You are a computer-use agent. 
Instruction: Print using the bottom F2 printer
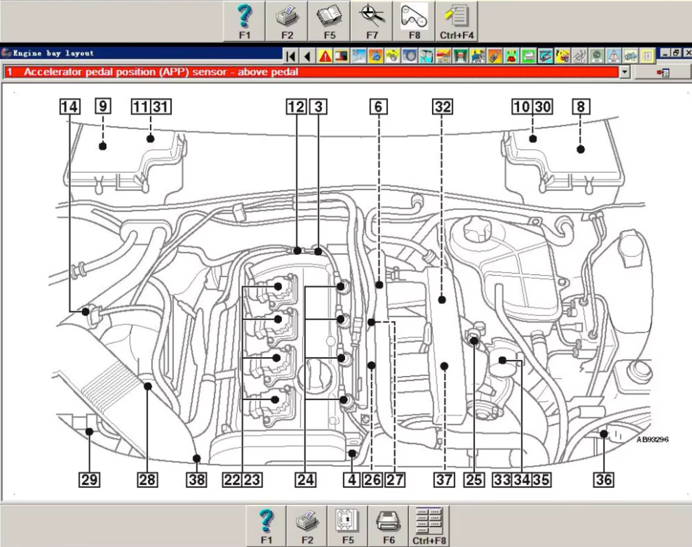tap(307, 525)
